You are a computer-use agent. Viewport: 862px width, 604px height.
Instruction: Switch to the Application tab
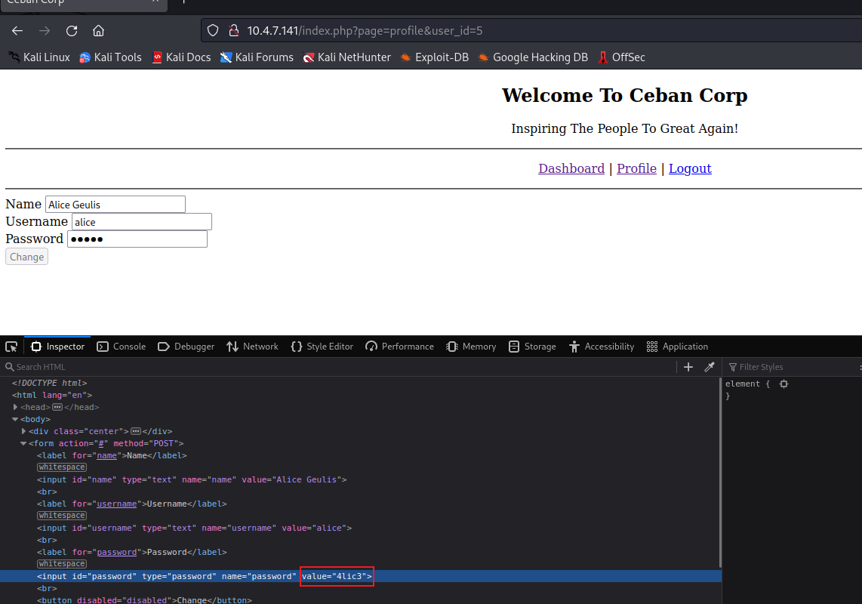[x=677, y=347]
